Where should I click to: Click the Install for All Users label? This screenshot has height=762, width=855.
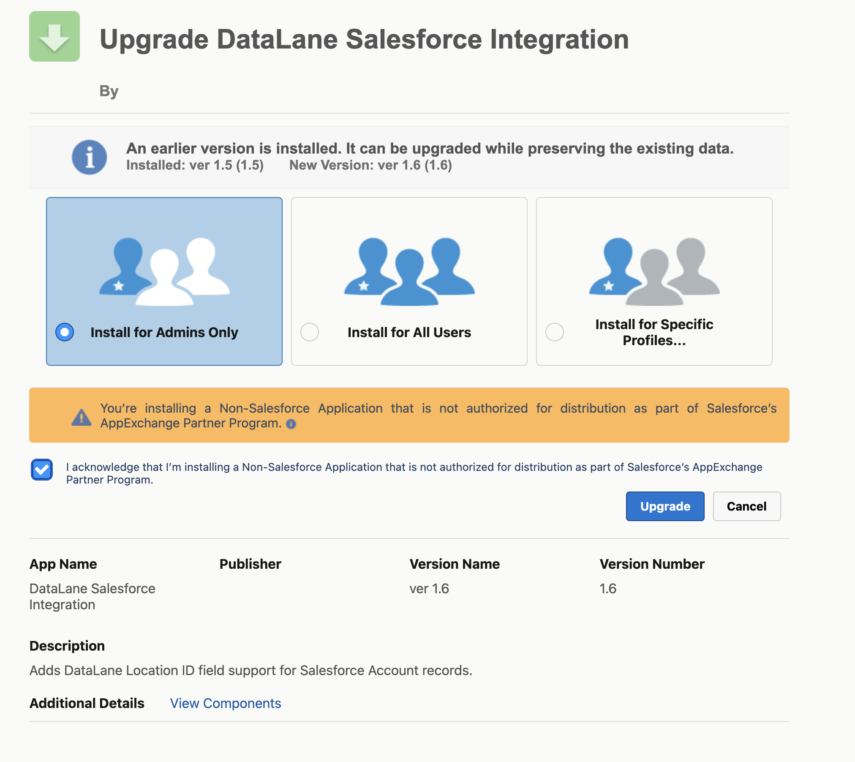[409, 332]
